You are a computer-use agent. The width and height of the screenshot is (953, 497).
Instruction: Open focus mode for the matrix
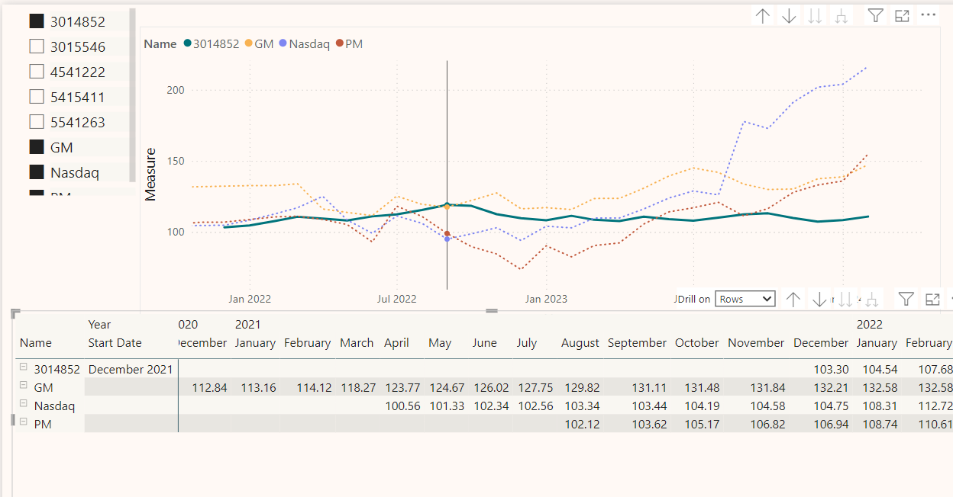tap(932, 300)
